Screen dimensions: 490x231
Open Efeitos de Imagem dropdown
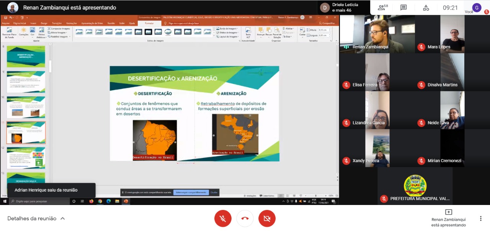227,33
